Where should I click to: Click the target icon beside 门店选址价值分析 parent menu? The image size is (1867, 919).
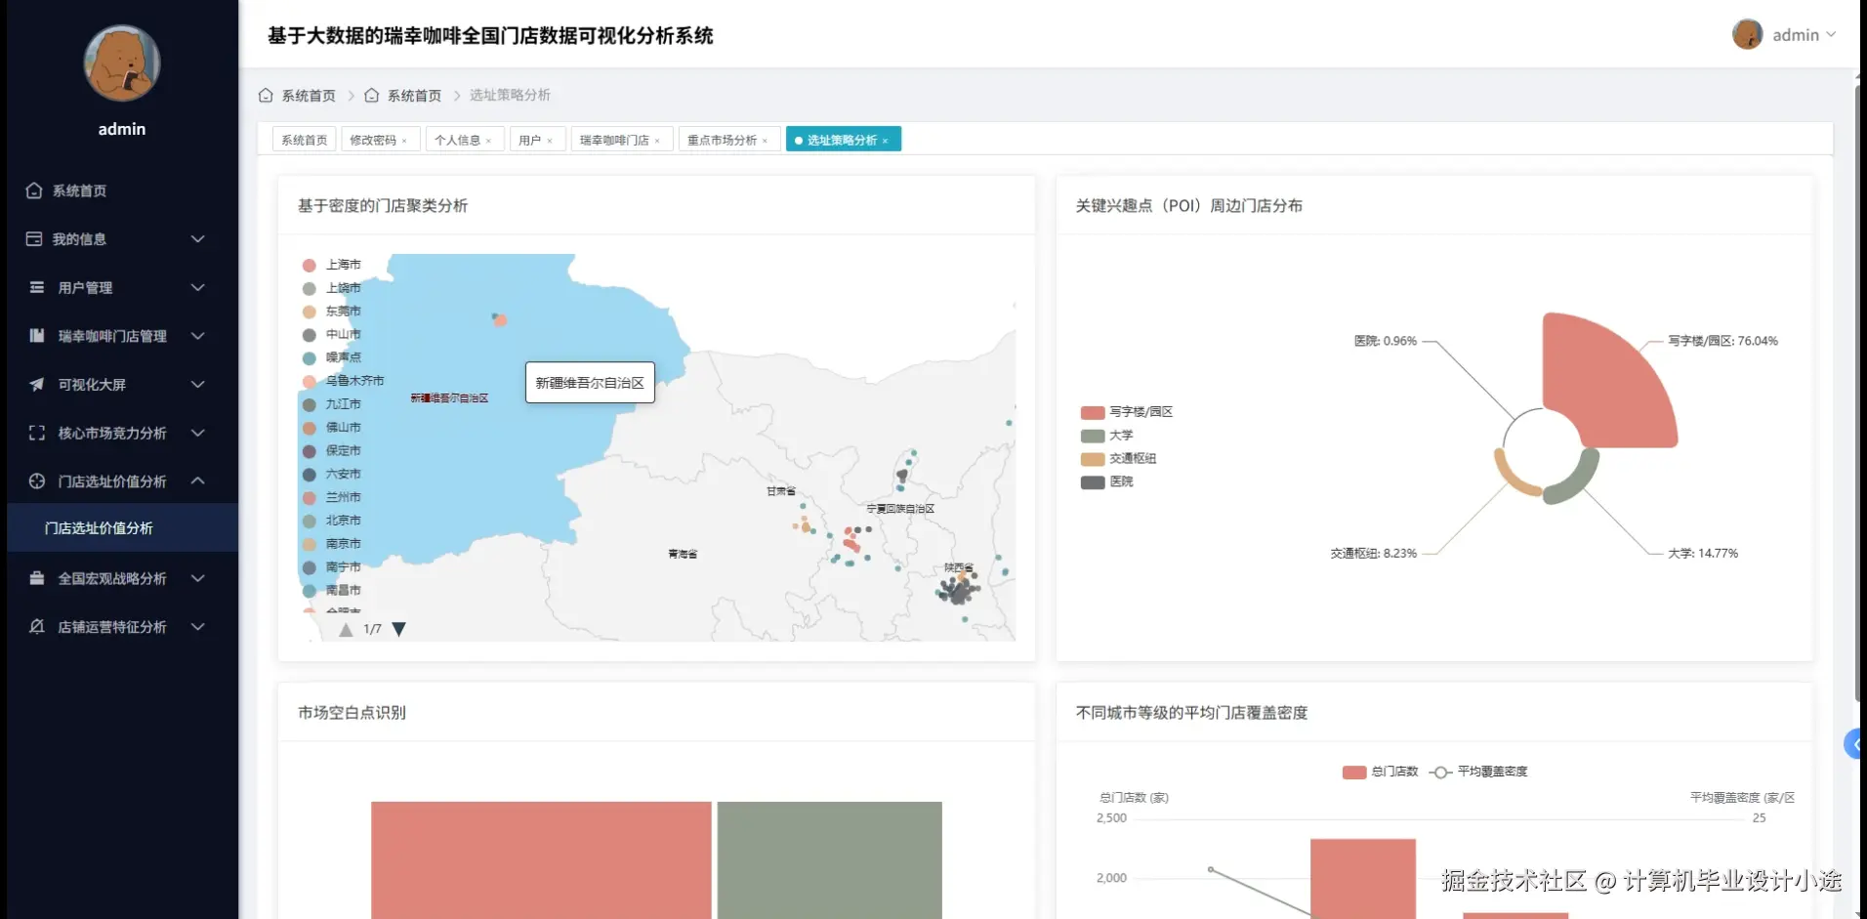pyautogui.click(x=37, y=480)
